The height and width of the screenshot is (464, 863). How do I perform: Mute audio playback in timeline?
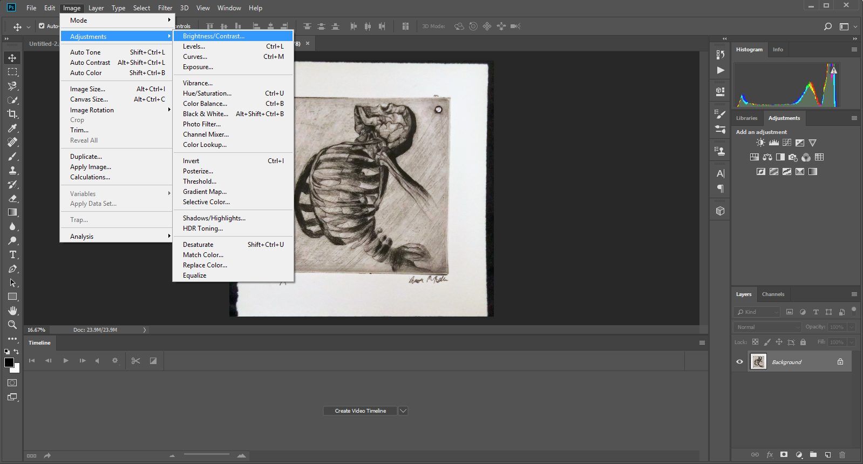click(x=97, y=361)
